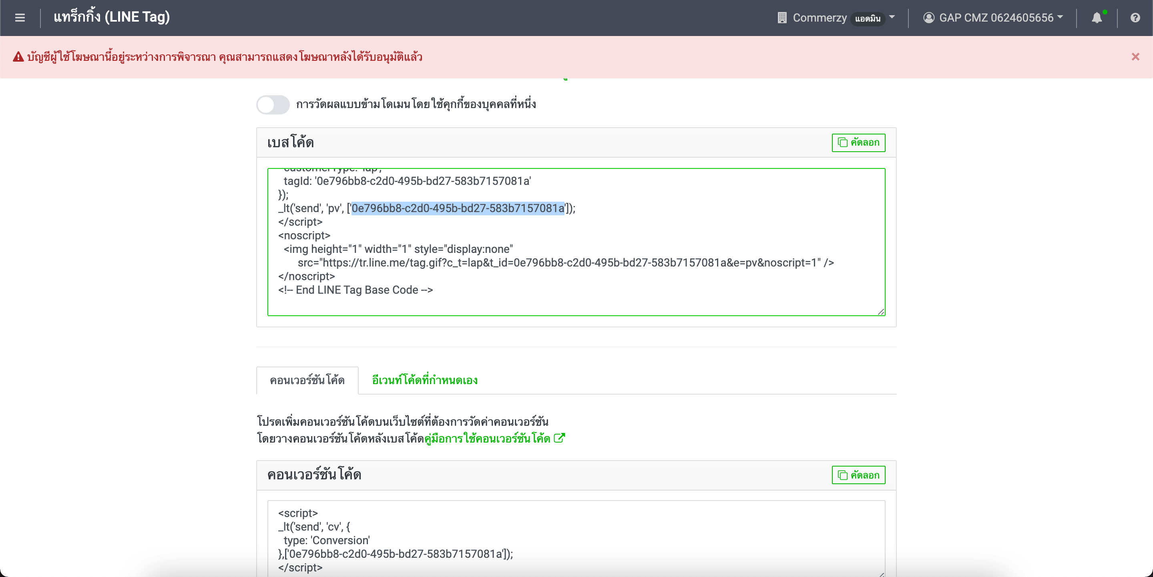This screenshot has height=577, width=1153.
Task: Dismiss the red account review alert
Action: pyautogui.click(x=1135, y=57)
